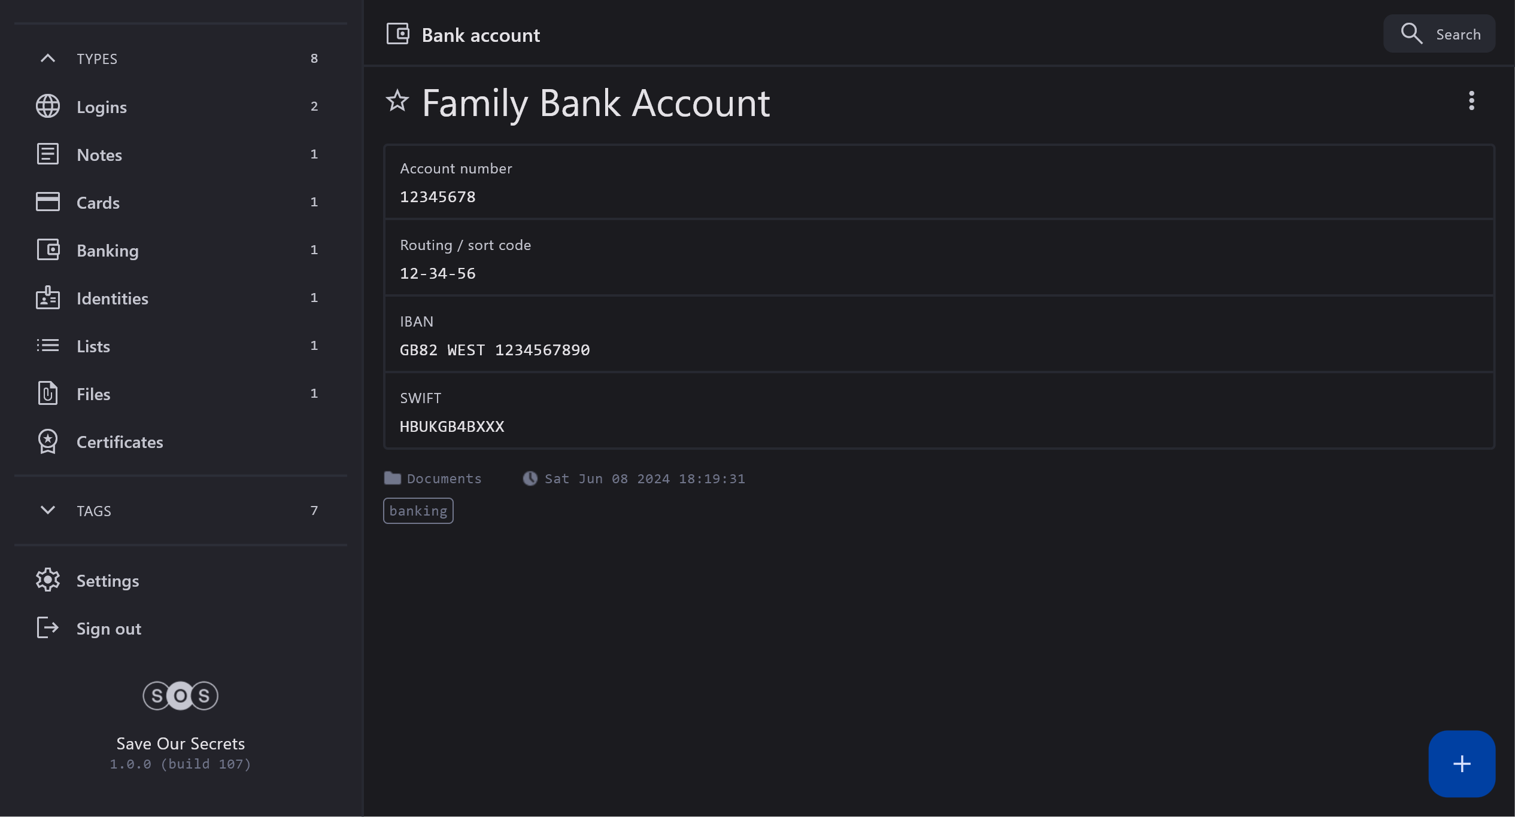The width and height of the screenshot is (1515, 817).
Task: Open the Documents folder link
Action: pyautogui.click(x=444, y=478)
